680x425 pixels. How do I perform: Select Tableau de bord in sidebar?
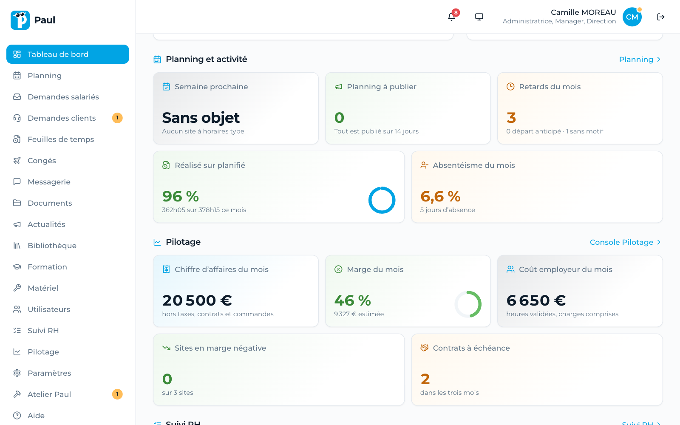pyautogui.click(x=68, y=54)
